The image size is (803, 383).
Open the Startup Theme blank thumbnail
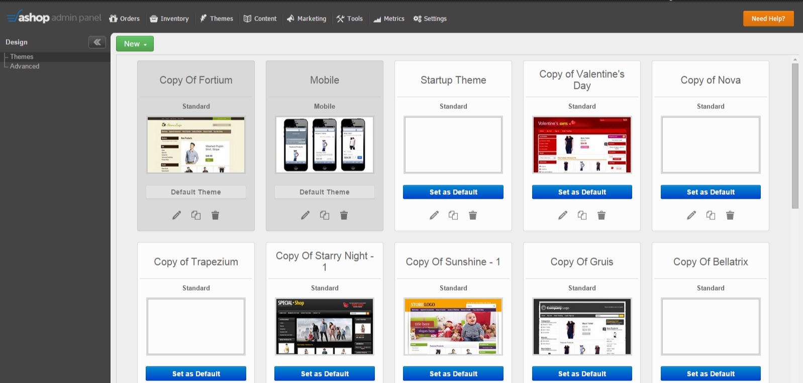453,145
